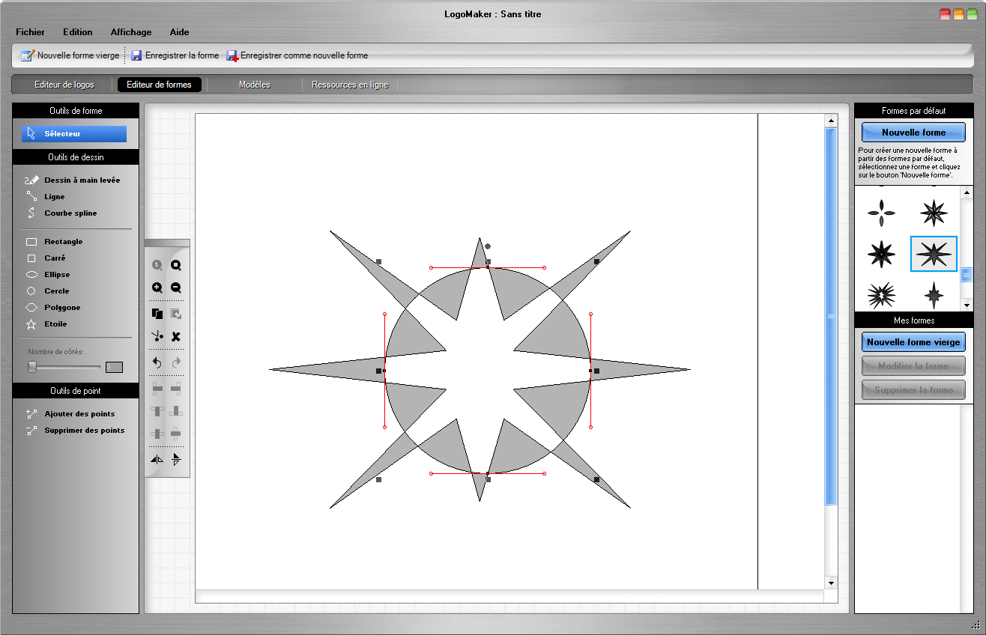Activate the Ajouter des points tool

tap(79, 413)
